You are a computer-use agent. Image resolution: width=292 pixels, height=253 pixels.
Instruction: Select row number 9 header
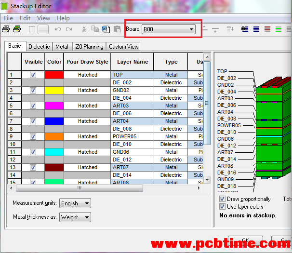[x=14, y=137]
